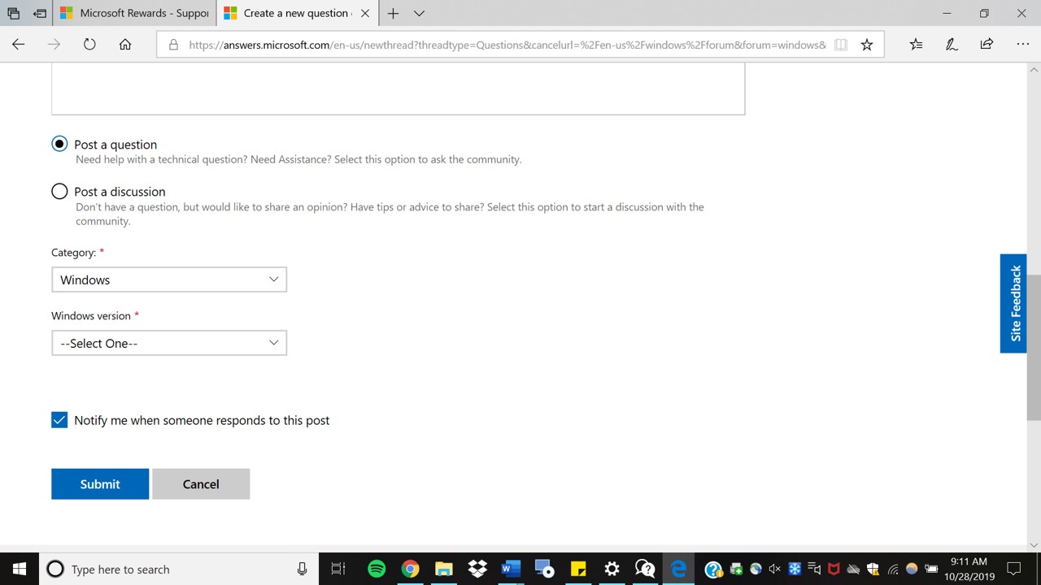The image size is (1041, 585).
Task: Select Post a question radio button
Action: pyautogui.click(x=59, y=144)
